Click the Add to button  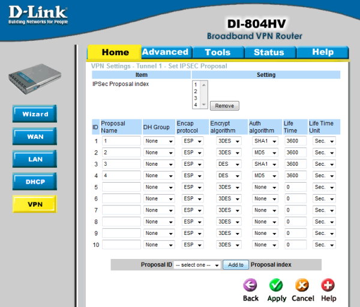236,265
